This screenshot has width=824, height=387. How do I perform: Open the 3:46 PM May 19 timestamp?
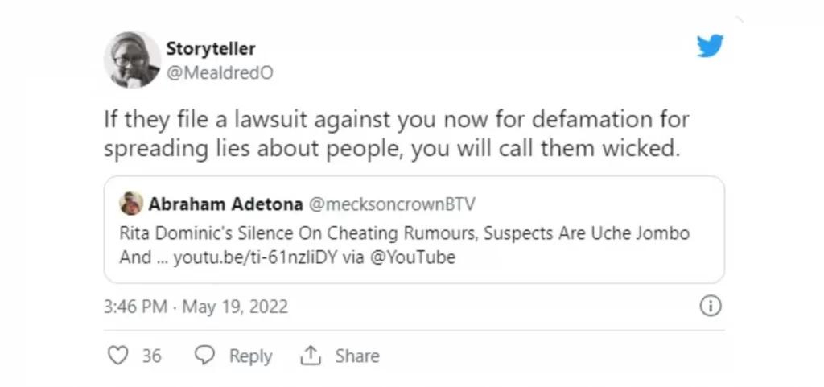point(196,307)
